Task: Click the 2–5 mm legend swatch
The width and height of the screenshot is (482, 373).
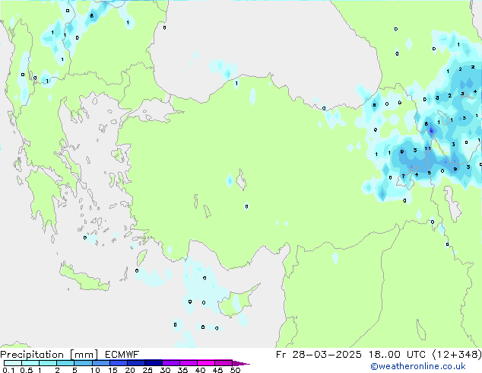Action: point(65,363)
